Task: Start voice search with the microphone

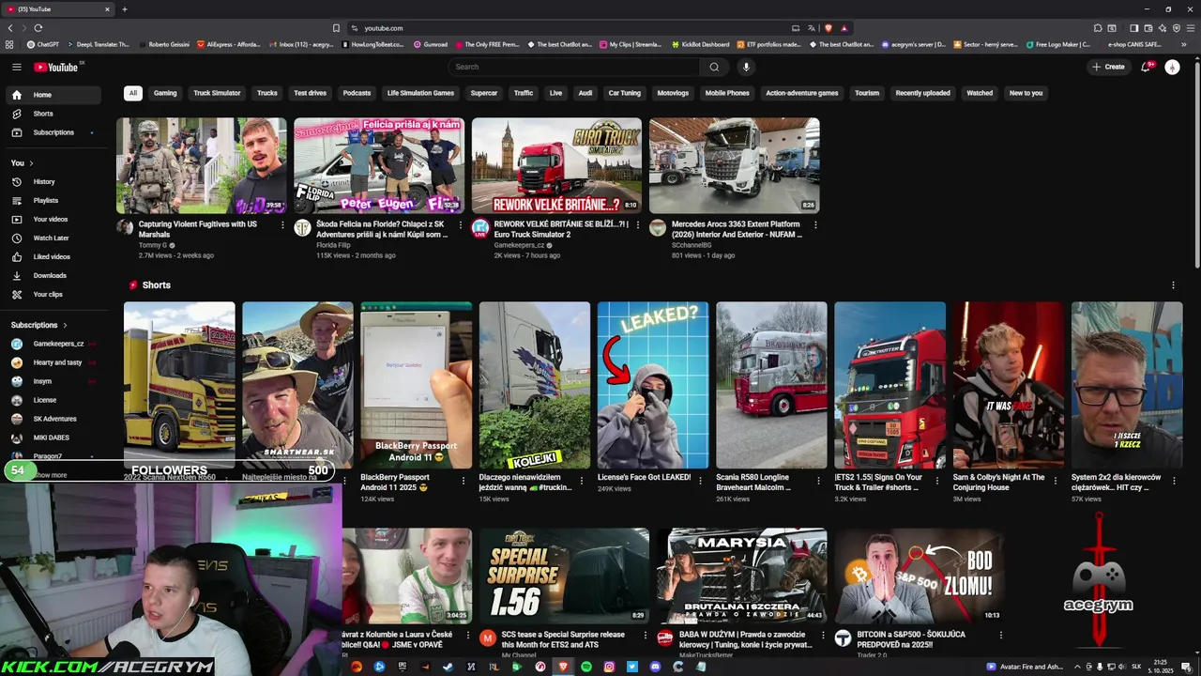Action: pos(746,67)
